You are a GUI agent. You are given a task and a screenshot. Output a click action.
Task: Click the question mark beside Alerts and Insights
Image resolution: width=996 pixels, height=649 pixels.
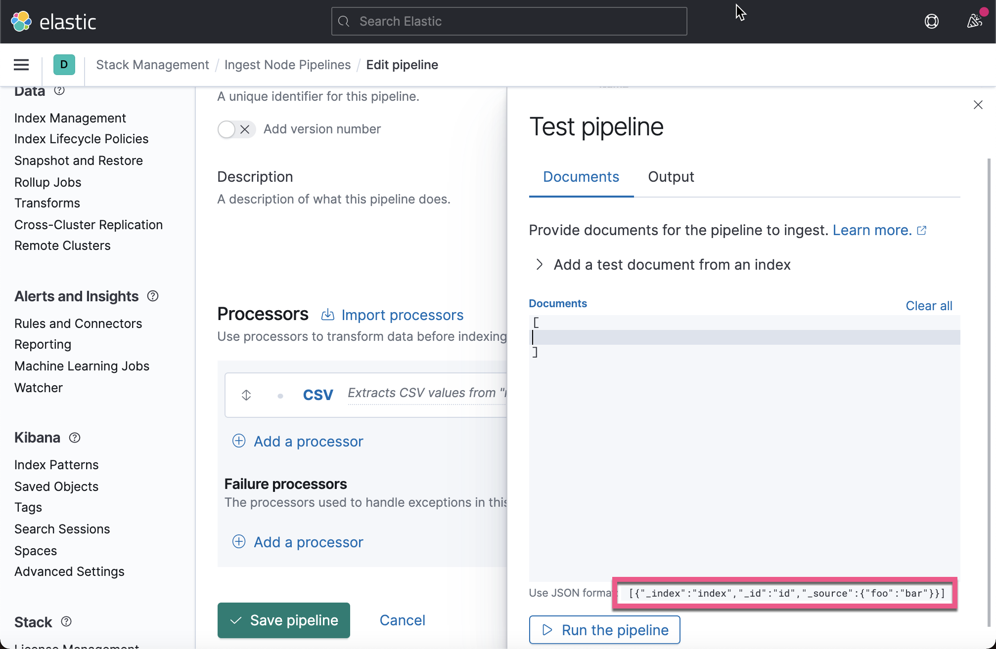(x=152, y=296)
